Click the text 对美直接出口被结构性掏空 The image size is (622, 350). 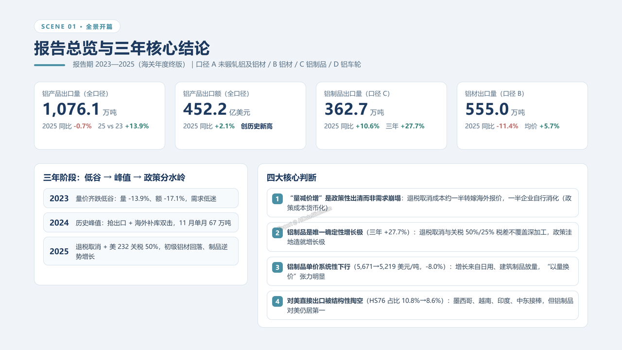tap(325, 301)
